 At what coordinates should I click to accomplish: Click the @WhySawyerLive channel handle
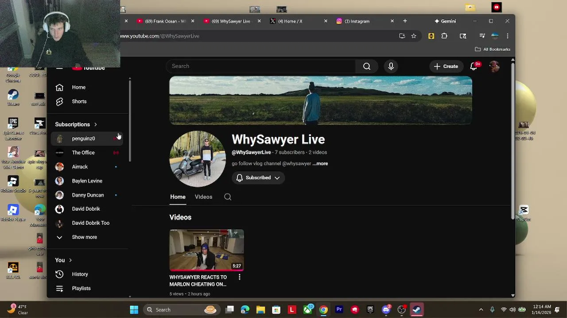point(251,152)
